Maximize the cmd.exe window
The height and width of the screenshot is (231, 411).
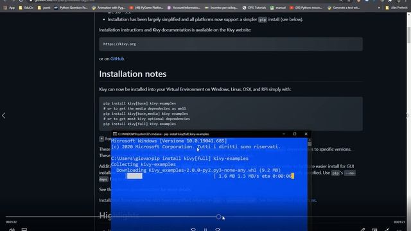point(295,134)
